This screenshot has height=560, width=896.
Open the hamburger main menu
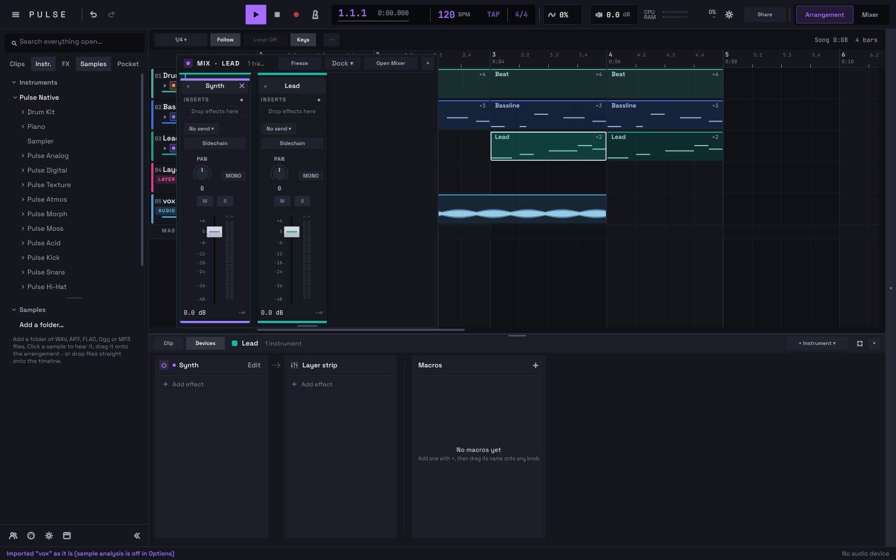click(x=16, y=15)
